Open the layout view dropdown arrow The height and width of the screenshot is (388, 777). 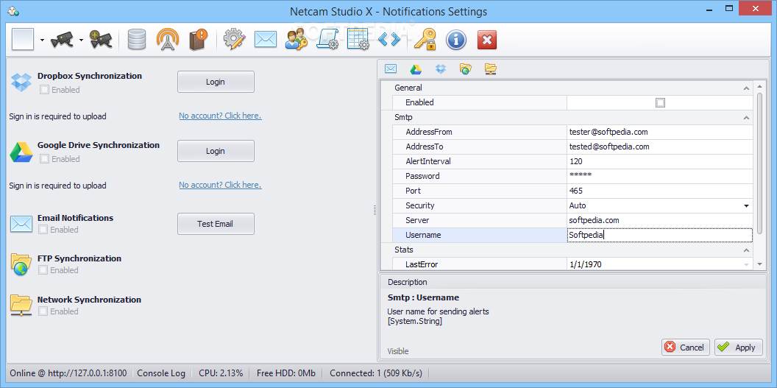[x=42, y=40]
